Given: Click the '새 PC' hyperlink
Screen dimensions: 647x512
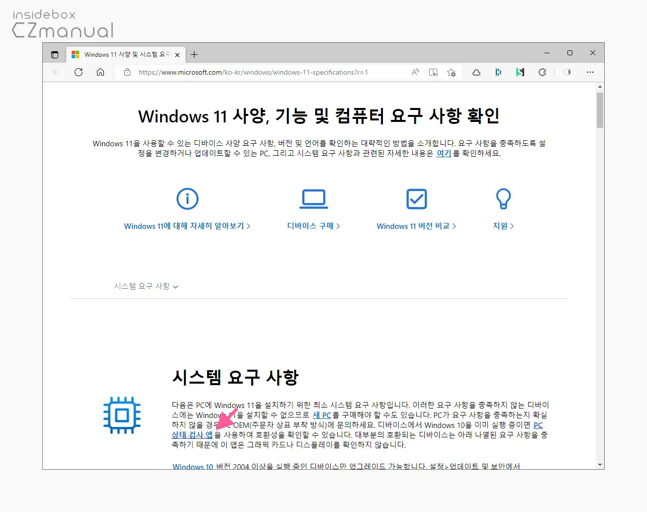Looking at the screenshot, I should pos(322,415).
